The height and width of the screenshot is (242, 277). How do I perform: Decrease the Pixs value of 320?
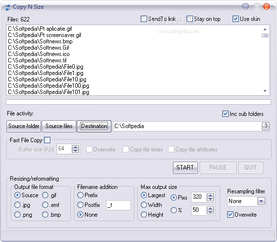point(210,199)
